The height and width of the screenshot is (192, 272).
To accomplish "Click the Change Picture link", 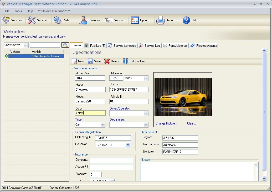I will (166, 123).
